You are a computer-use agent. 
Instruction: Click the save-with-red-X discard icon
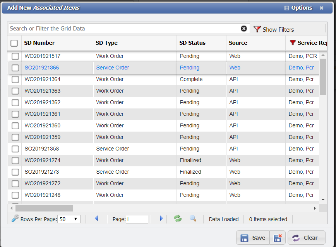pyautogui.click(x=278, y=237)
